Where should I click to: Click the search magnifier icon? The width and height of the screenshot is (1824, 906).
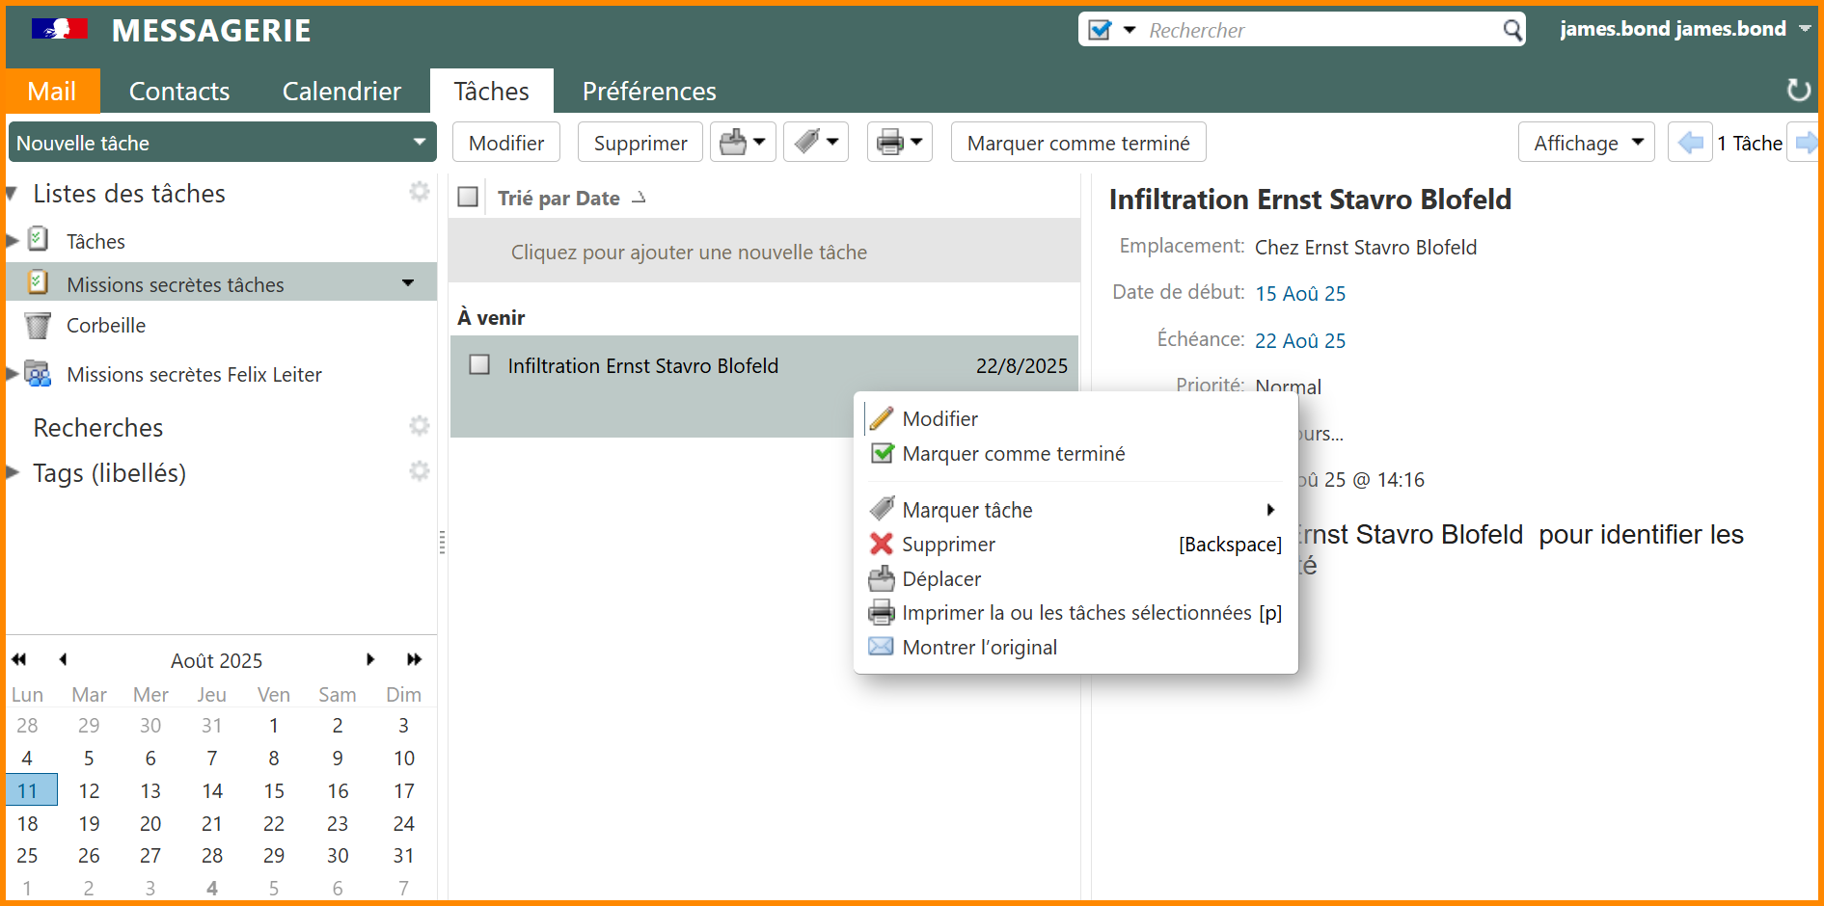tap(1512, 31)
